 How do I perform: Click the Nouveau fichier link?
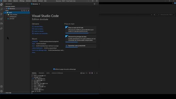click(39, 27)
